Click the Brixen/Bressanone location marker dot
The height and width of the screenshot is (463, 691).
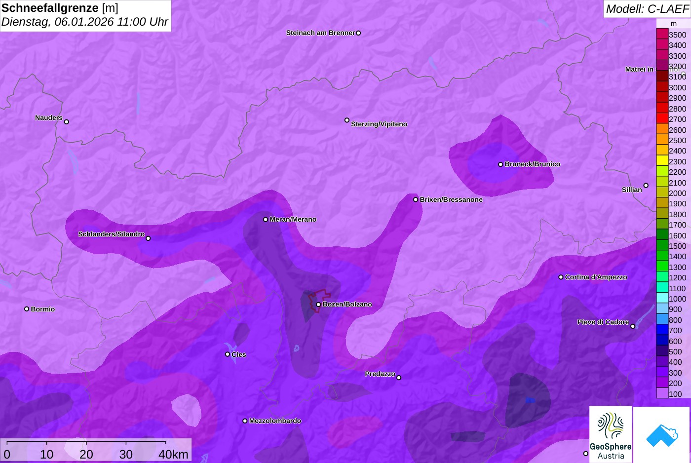416,199
